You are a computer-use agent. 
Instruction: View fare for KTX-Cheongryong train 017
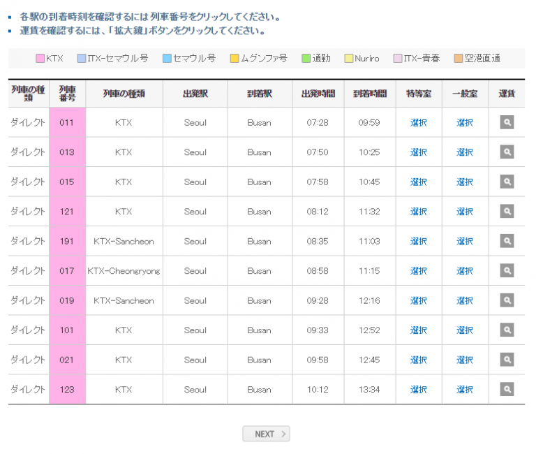(507, 271)
